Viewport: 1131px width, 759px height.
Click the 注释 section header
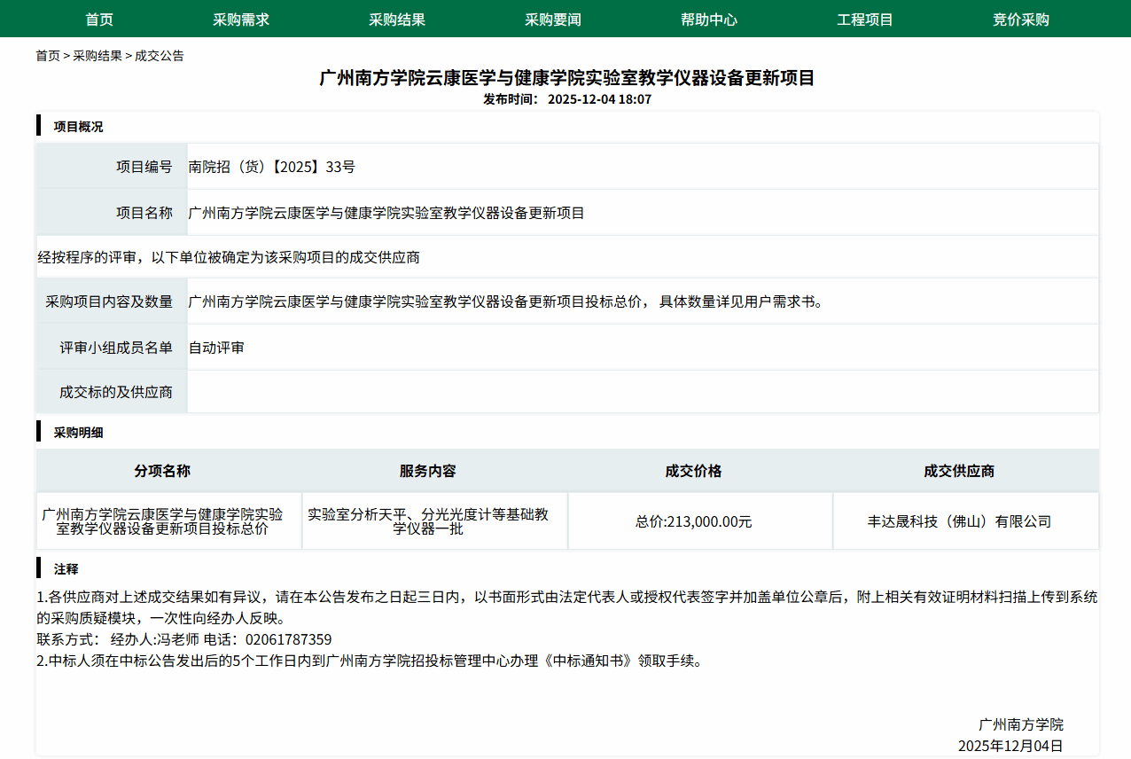click(66, 569)
